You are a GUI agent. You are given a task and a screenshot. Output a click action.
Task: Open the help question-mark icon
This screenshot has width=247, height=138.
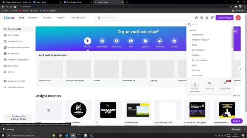[x=196, y=18]
